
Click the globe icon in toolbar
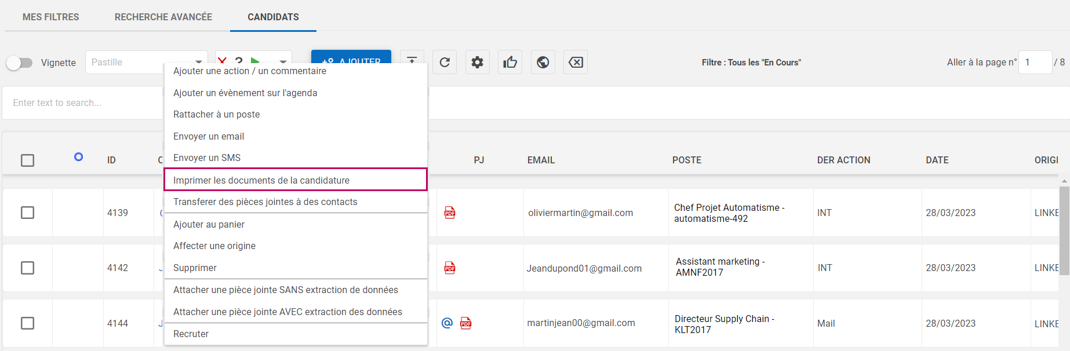coord(543,63)
